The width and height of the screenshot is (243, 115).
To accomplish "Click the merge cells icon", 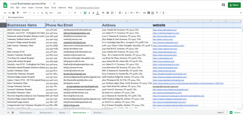I will [x=112, y=13].
